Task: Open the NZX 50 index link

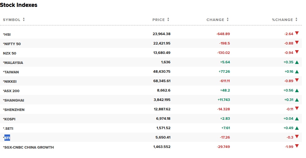Action: [x=9, y=53]
